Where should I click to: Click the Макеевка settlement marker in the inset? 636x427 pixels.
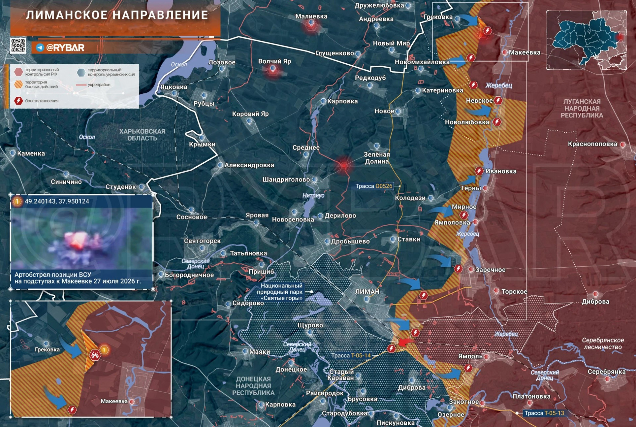(x=132, y=401)
